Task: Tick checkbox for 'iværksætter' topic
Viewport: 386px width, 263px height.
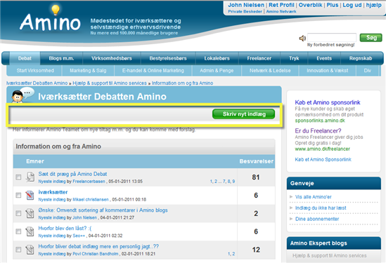Action: 18,195
